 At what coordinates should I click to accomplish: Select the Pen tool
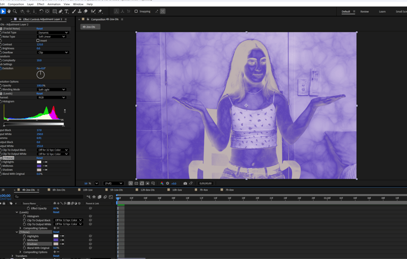click(x=60, y=12)
